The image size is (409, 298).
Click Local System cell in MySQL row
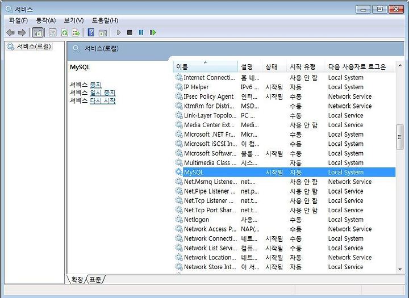coord(345,172)
